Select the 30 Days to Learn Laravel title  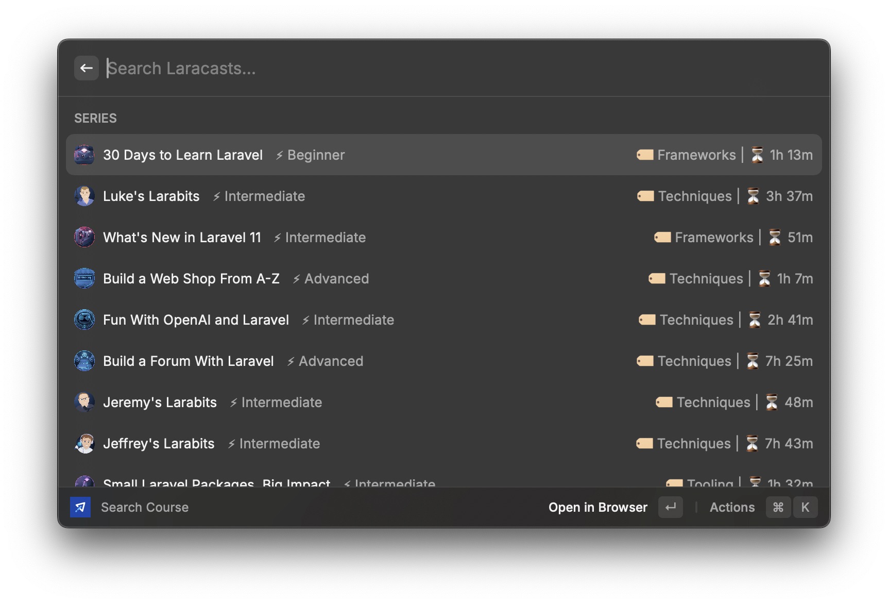click(x=183, y=155)
